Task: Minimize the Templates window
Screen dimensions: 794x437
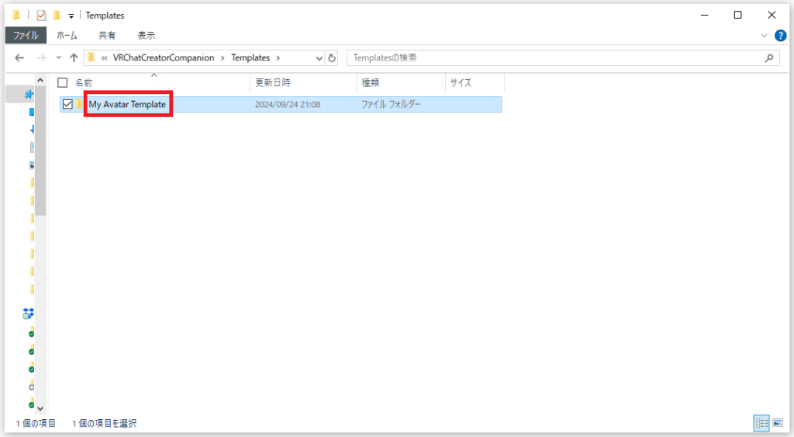Action: pyautogui.click(x=704, y=16)
